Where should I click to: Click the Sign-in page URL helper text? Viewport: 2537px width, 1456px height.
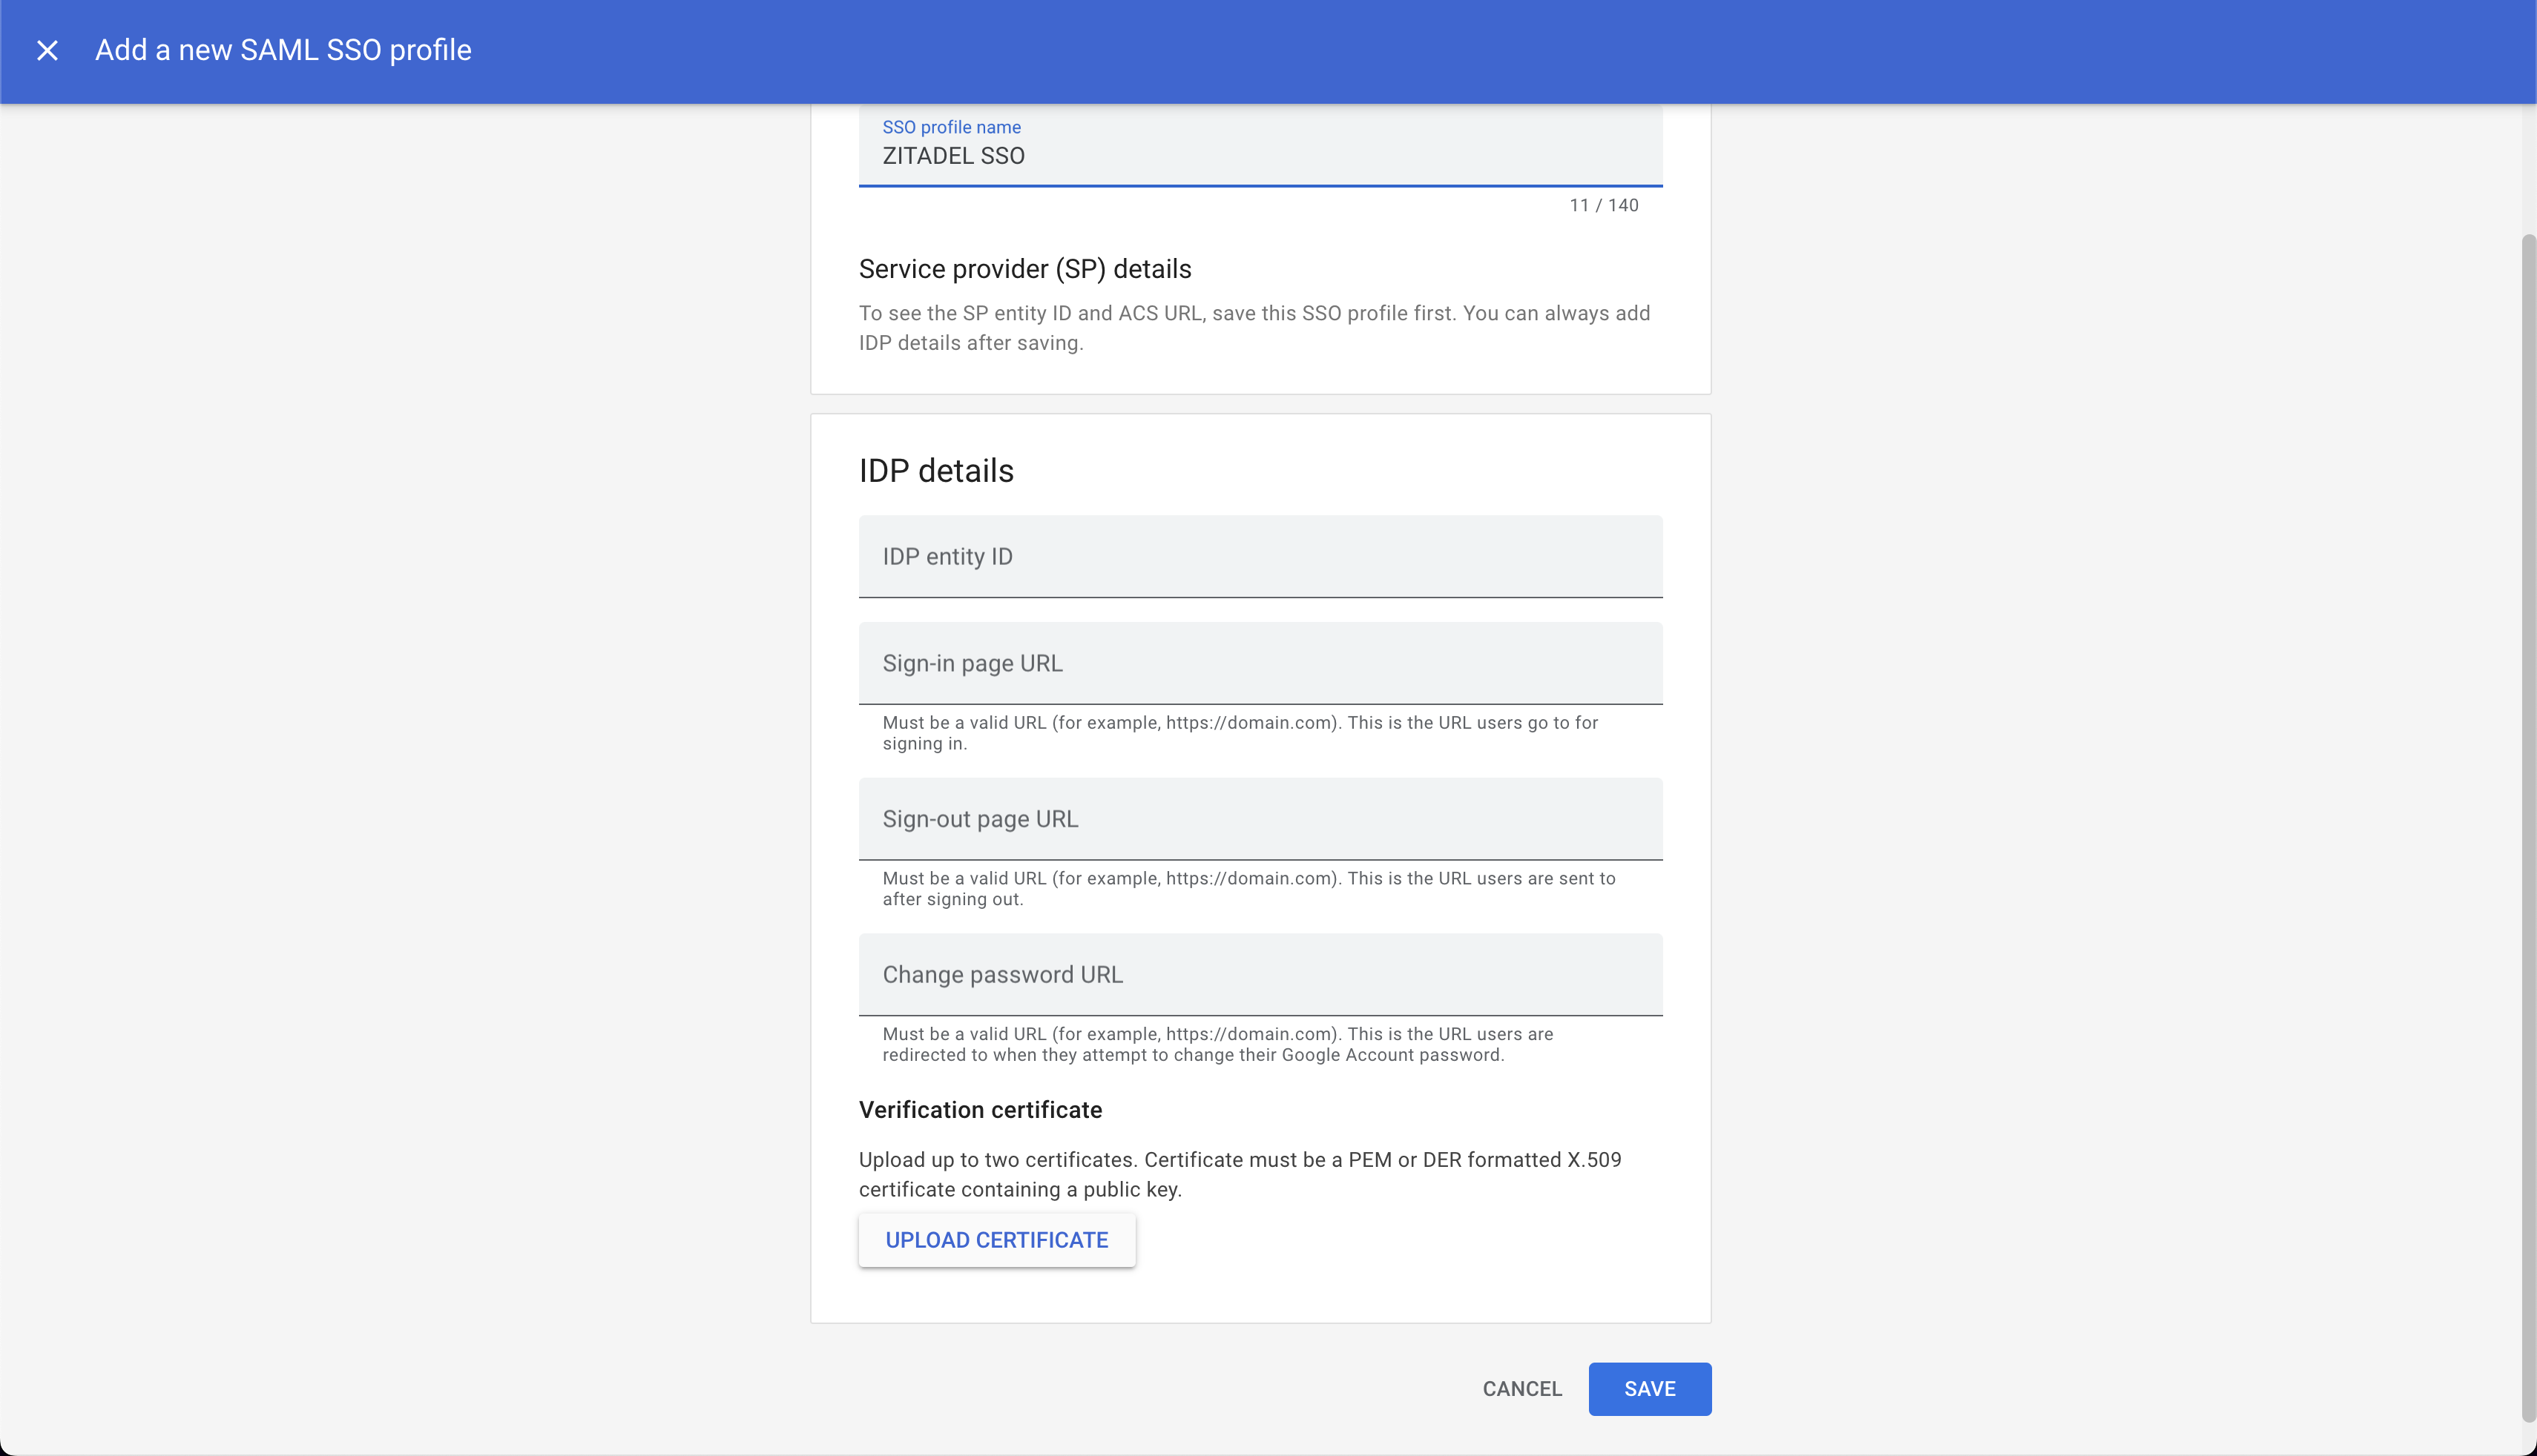[1240, 733]
